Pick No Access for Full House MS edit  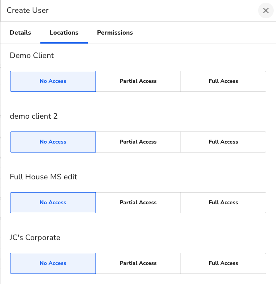pos(53,203)
